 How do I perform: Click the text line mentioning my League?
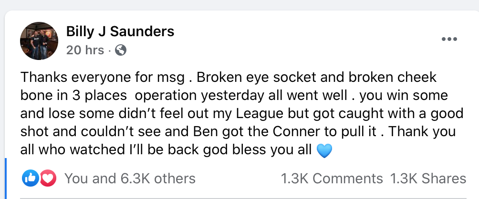point(242,113)
